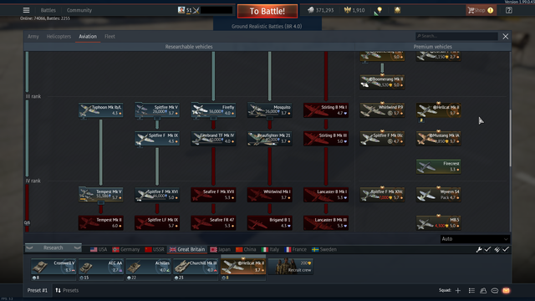Click the Silver Lions currency icon
535x301 pixels.
pyautogui.click(x=310, y=10)
